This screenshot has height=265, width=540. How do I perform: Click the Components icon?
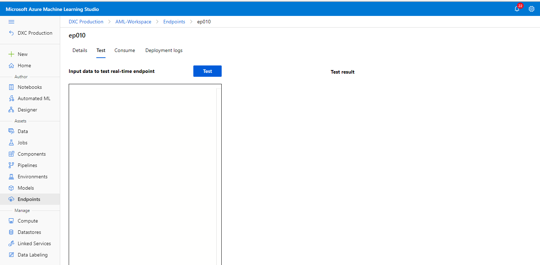coord(11,154)
